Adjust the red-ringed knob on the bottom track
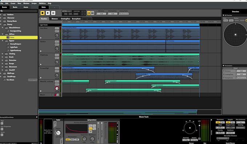The height and width of the screenshot is (144, 247). (x=57, y=89)
